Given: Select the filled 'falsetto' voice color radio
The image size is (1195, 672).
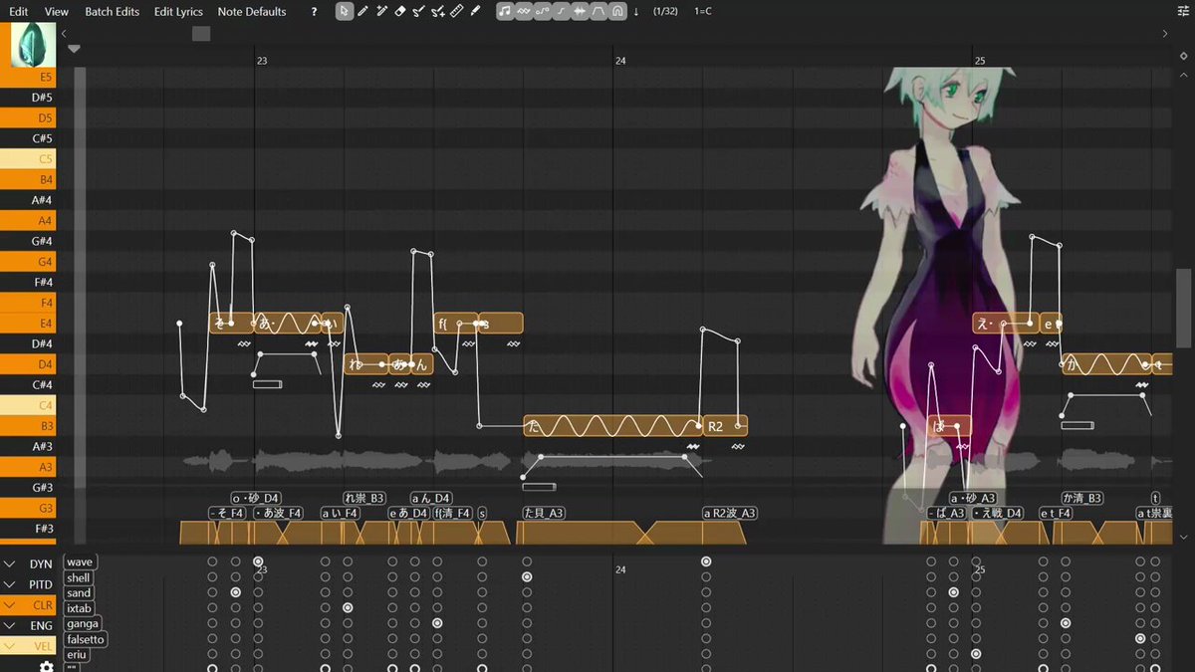Looking at the screenshot, I should click(1140, 638).
